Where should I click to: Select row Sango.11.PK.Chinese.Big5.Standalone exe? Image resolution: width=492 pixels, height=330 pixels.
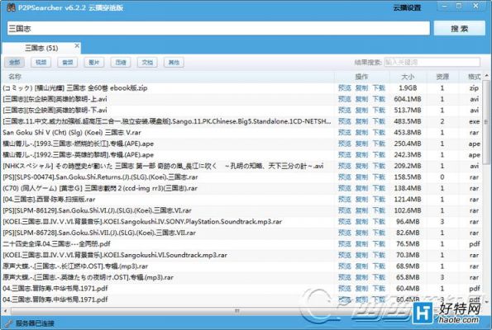[x=241, y=121]
